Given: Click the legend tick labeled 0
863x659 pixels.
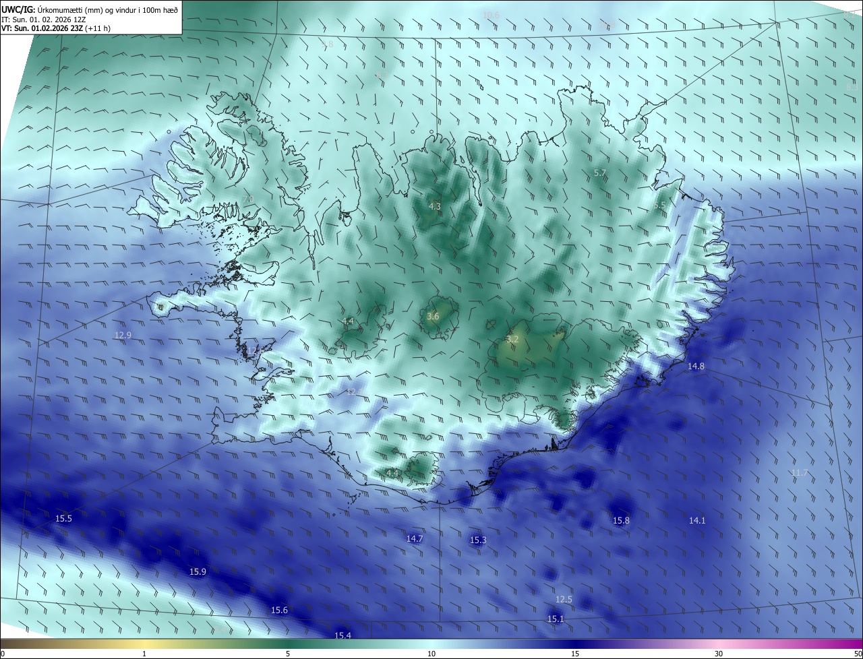Looking at the screenshot, I should coord(2,654).
